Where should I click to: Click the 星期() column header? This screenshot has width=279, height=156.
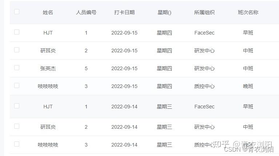(x=164, y=12)
